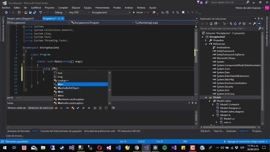270x152 pixels.
Task: Click Sync with Active Document icon
Action: (x=231, y=24)
